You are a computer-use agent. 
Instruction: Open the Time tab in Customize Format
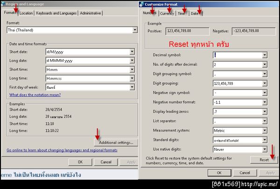tap(182, 13)
